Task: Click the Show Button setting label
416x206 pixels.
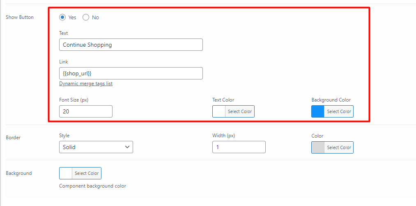Action: [20, 17]
